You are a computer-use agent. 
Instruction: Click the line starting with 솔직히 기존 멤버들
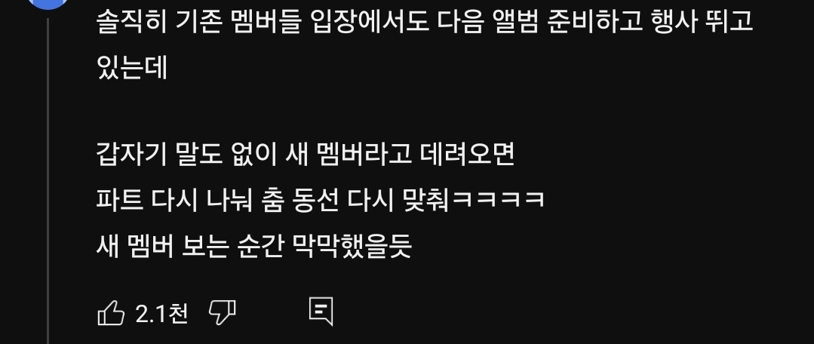(x=425, y=23)
